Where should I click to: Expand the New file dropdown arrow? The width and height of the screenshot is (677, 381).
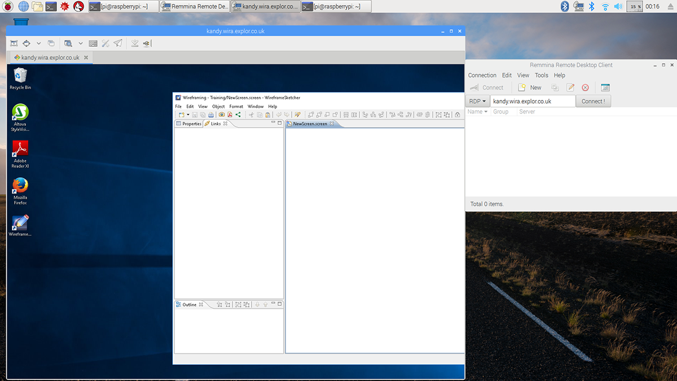(x=188, y=115)
